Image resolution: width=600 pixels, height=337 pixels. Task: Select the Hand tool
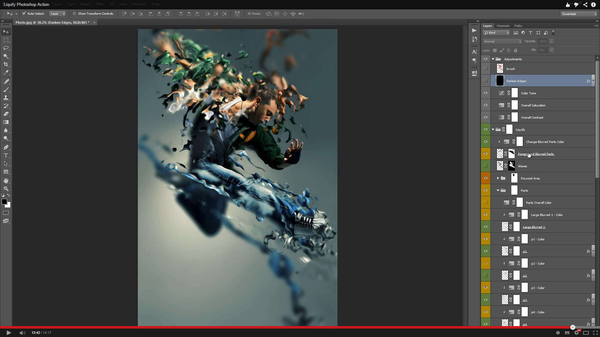(6, 181)
